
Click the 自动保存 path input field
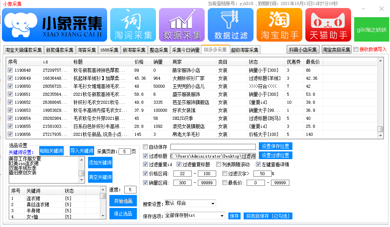click(213, 147)
